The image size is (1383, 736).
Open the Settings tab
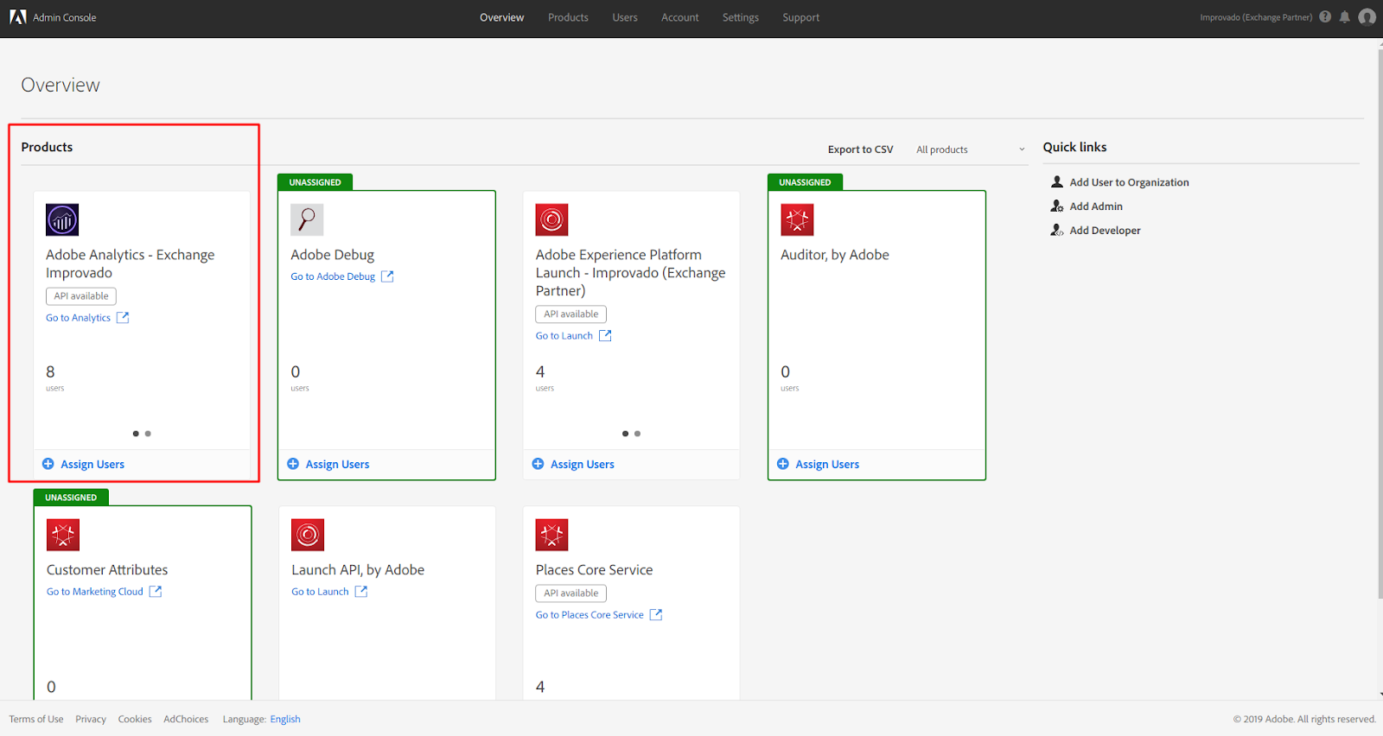point(741,17)
